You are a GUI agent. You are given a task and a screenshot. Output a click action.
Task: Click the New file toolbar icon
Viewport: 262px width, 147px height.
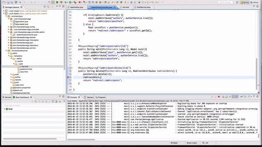(4, 2)
